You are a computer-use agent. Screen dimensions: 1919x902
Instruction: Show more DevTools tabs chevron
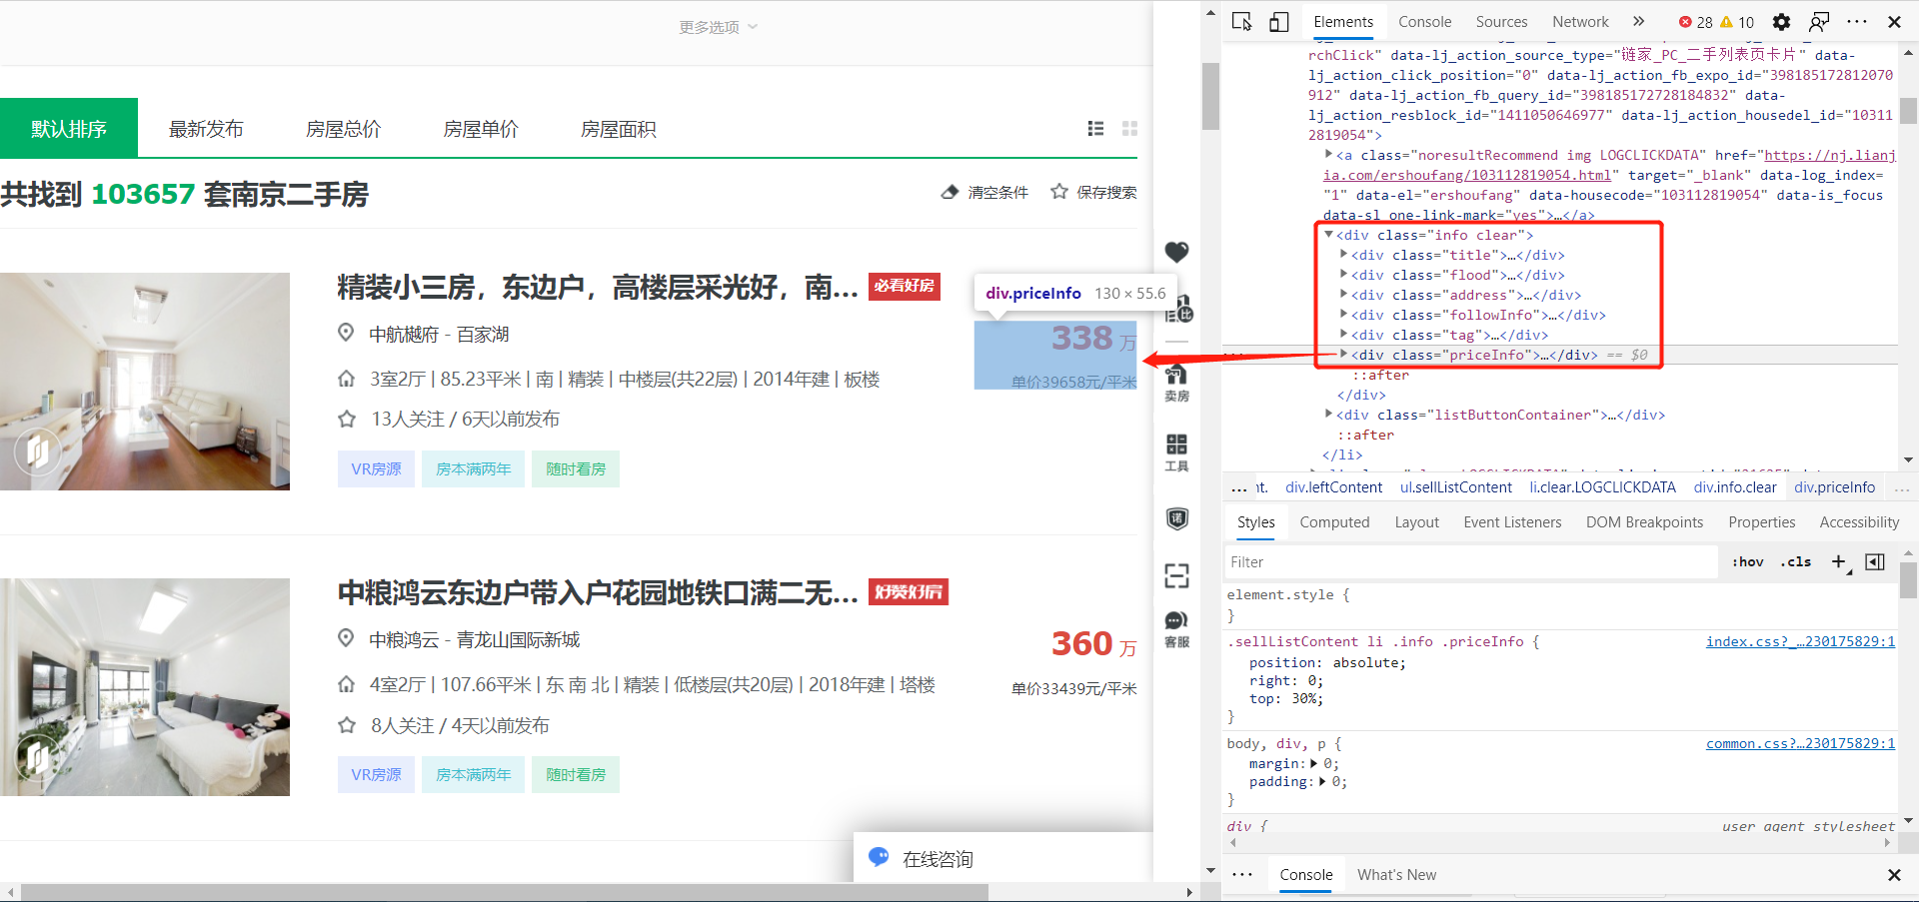coord(1638,22)
